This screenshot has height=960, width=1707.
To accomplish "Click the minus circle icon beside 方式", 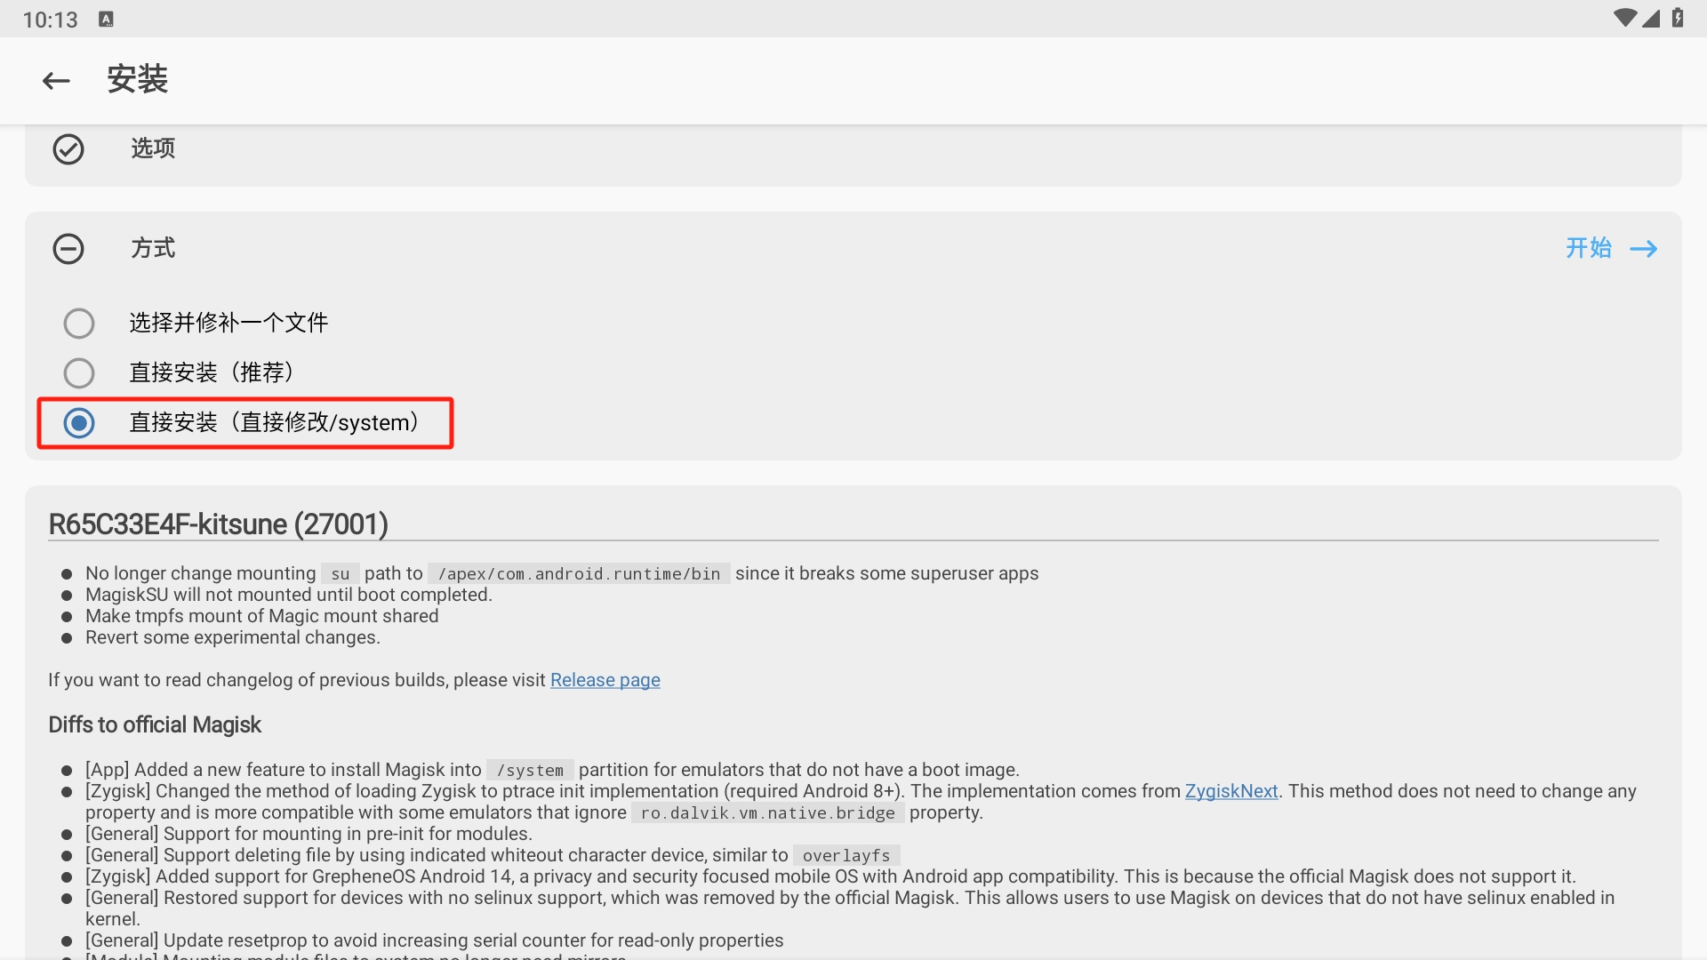I will [68, 249].
